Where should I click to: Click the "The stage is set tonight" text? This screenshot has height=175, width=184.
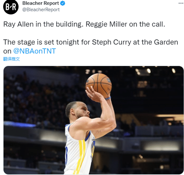point(41,42)
